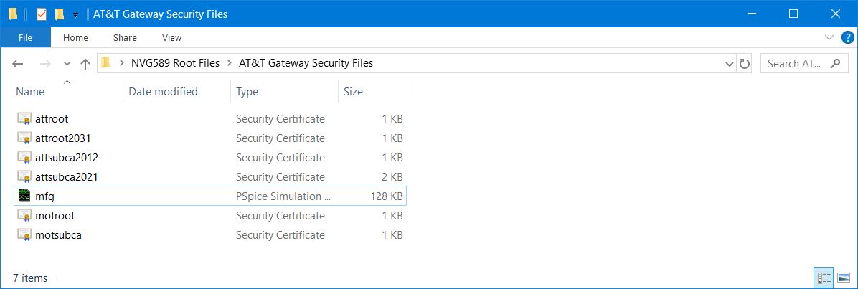Sort by the Name column header

30,91
